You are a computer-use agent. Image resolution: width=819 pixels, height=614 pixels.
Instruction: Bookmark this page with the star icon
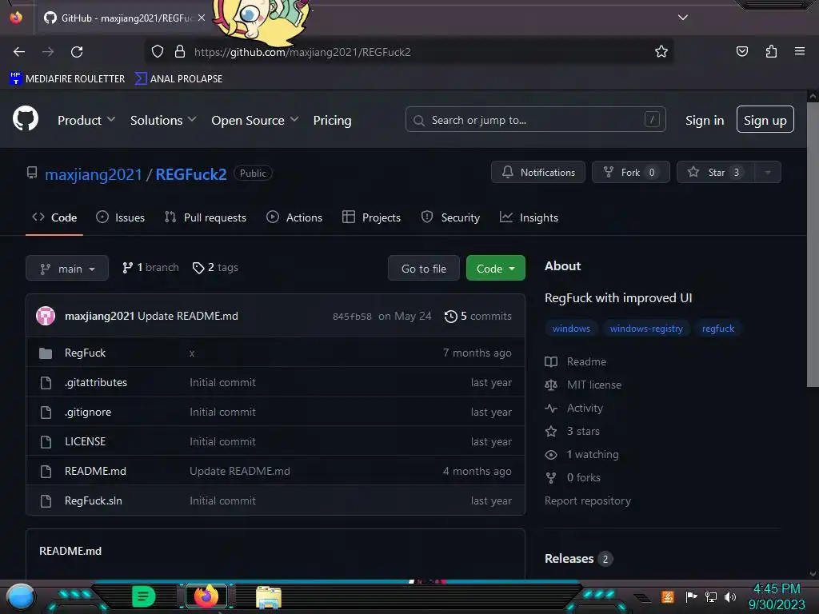point(661,52)
